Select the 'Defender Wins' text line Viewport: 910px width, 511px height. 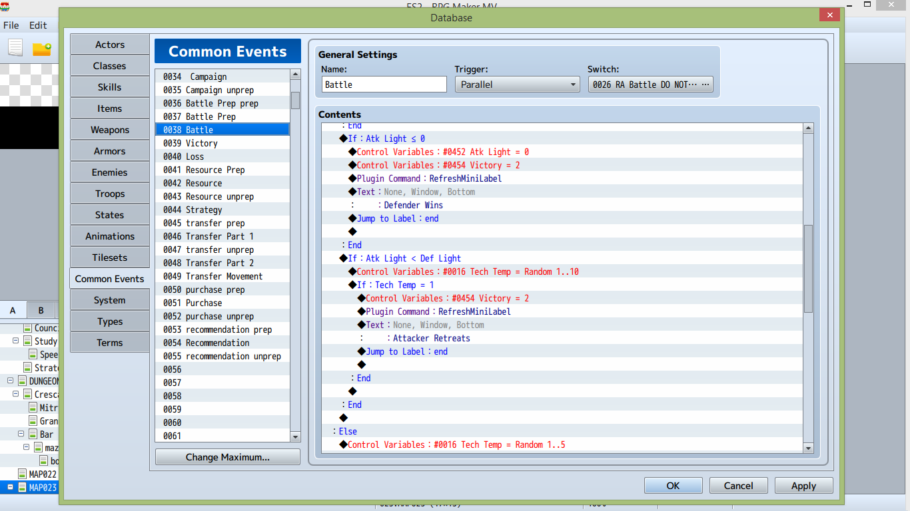pos(562,205)
